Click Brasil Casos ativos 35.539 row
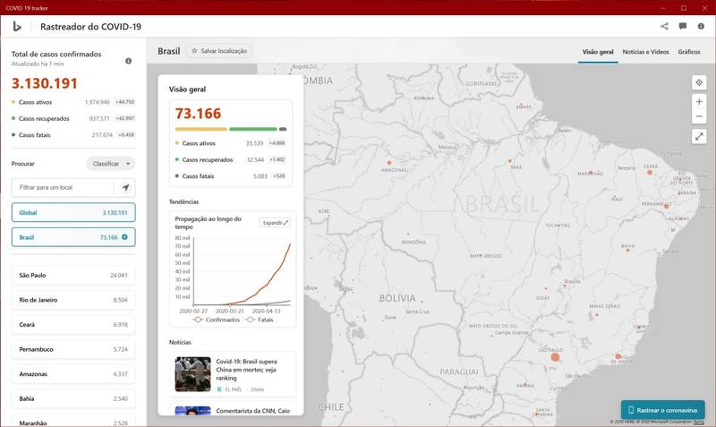The image size is (716, 427). click(x=231, y=143)
